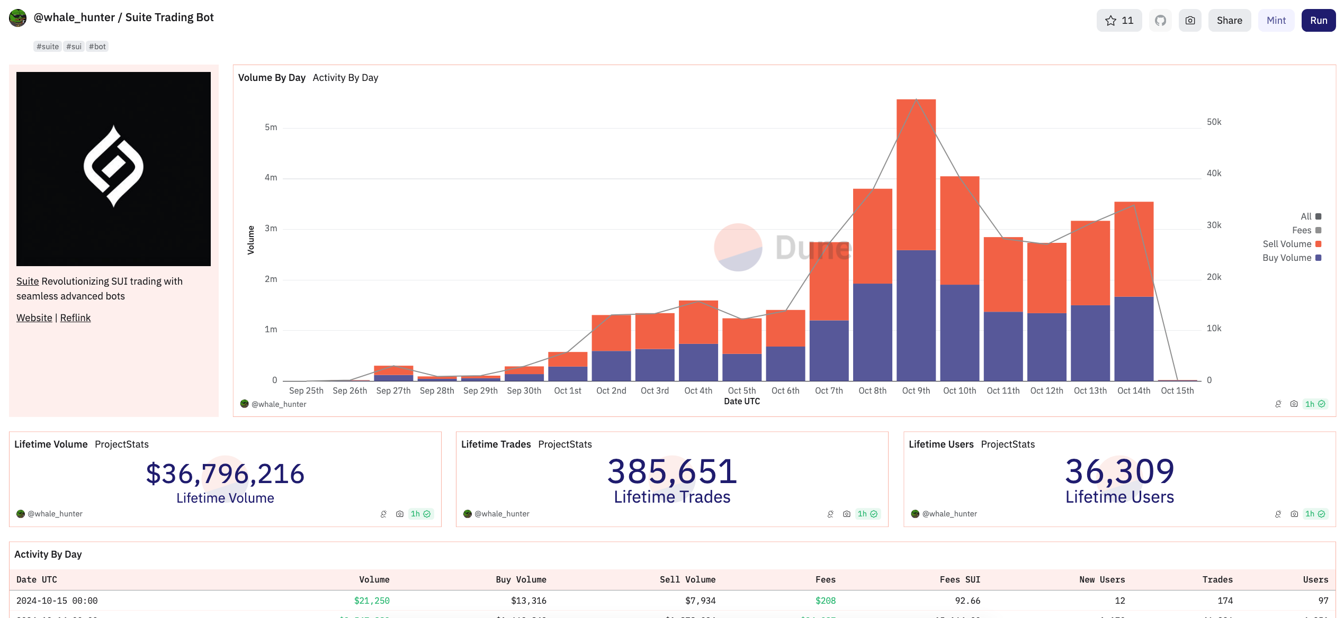Select the All legend entry
The height and width of the screenshot is (618, 1344).
coord(1310,216)
